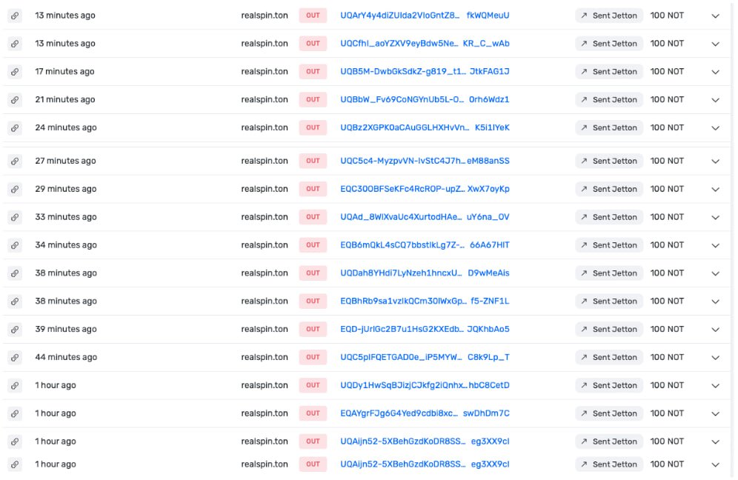This screenshot has width=738, height=480.
Task: Expand the 17 minutes ago transaction
Action: pyautogui.click(x=716, y=72)
